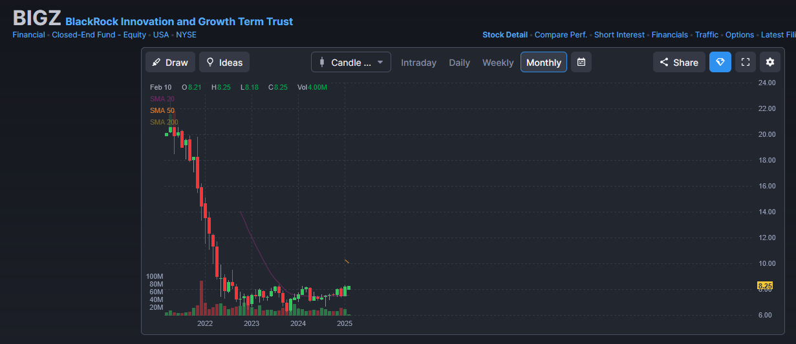Click the share icon on Share

(x=664, y=63)
